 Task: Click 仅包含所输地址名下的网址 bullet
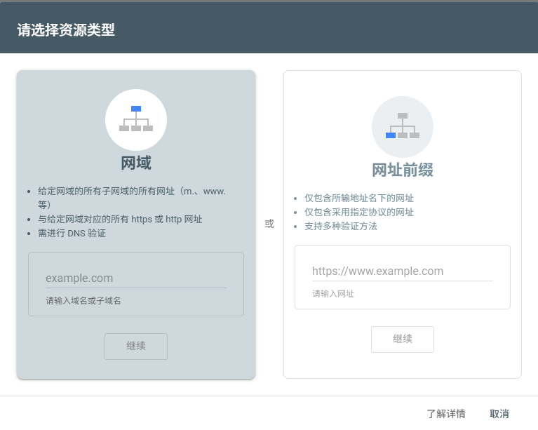[x=359, y=198]
